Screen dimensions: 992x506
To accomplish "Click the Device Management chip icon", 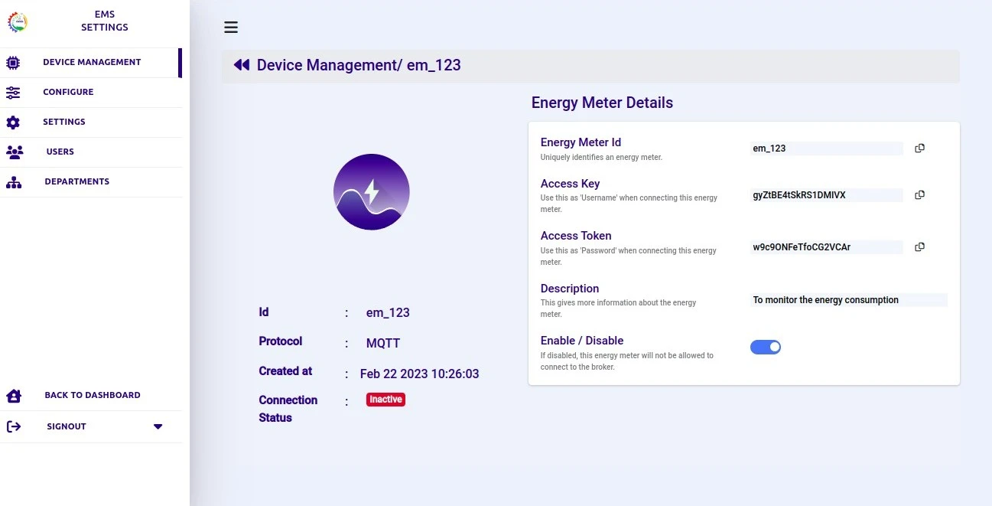I will (x=13, y=63).
